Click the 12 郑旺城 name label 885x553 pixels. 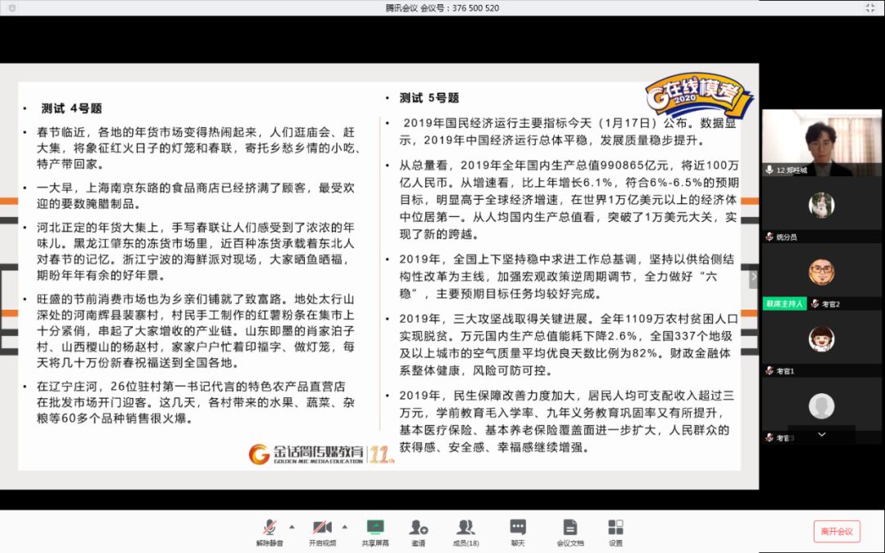pyautogui.click(x=792, y=170)
